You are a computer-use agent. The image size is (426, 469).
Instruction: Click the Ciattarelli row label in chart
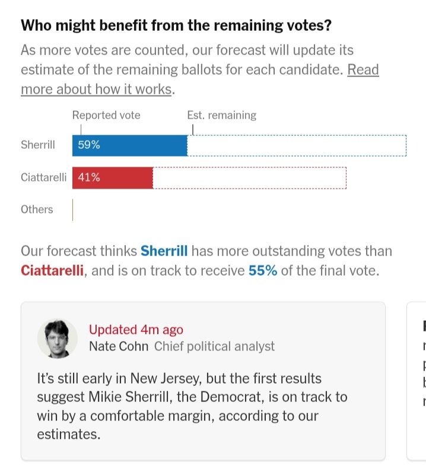coord(43,177)
